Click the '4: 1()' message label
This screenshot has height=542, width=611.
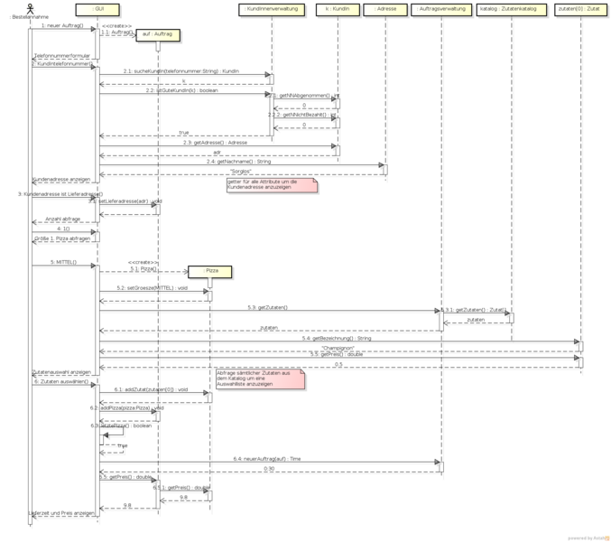[x=63, y=229]
